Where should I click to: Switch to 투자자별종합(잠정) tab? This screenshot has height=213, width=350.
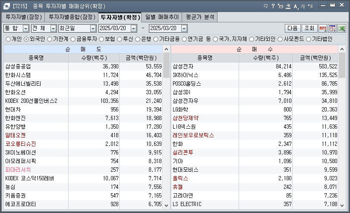tap(72, 17)
